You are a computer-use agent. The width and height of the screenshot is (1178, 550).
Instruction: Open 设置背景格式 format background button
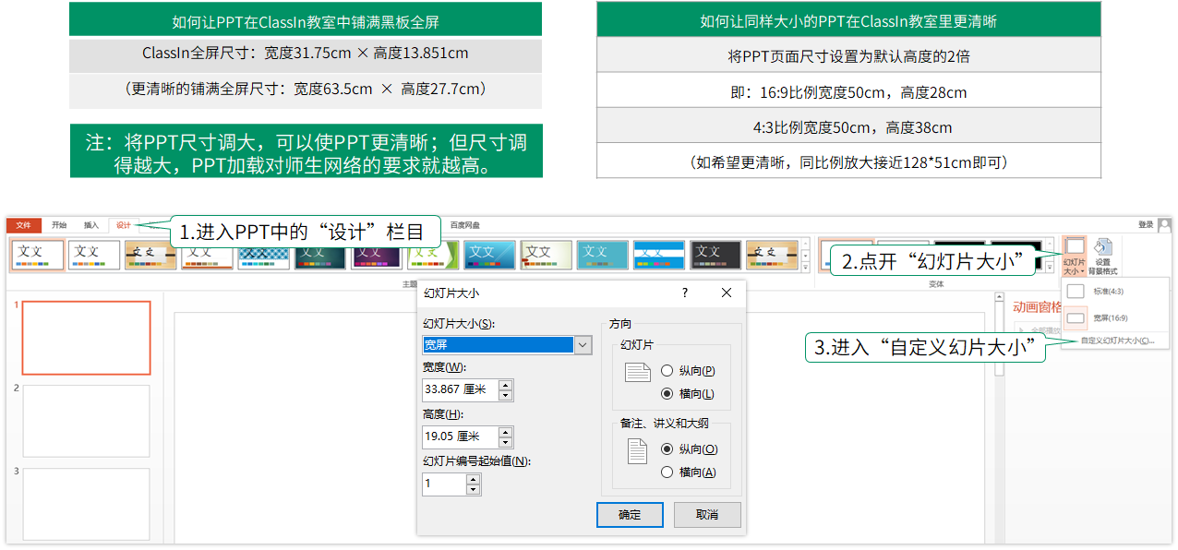tap(1102, 256)
